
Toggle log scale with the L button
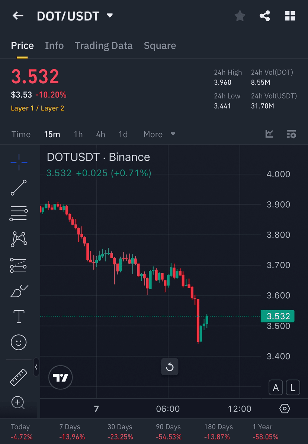point(293,387)
